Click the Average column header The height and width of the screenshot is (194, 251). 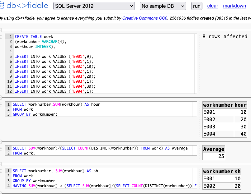(214, 149)
